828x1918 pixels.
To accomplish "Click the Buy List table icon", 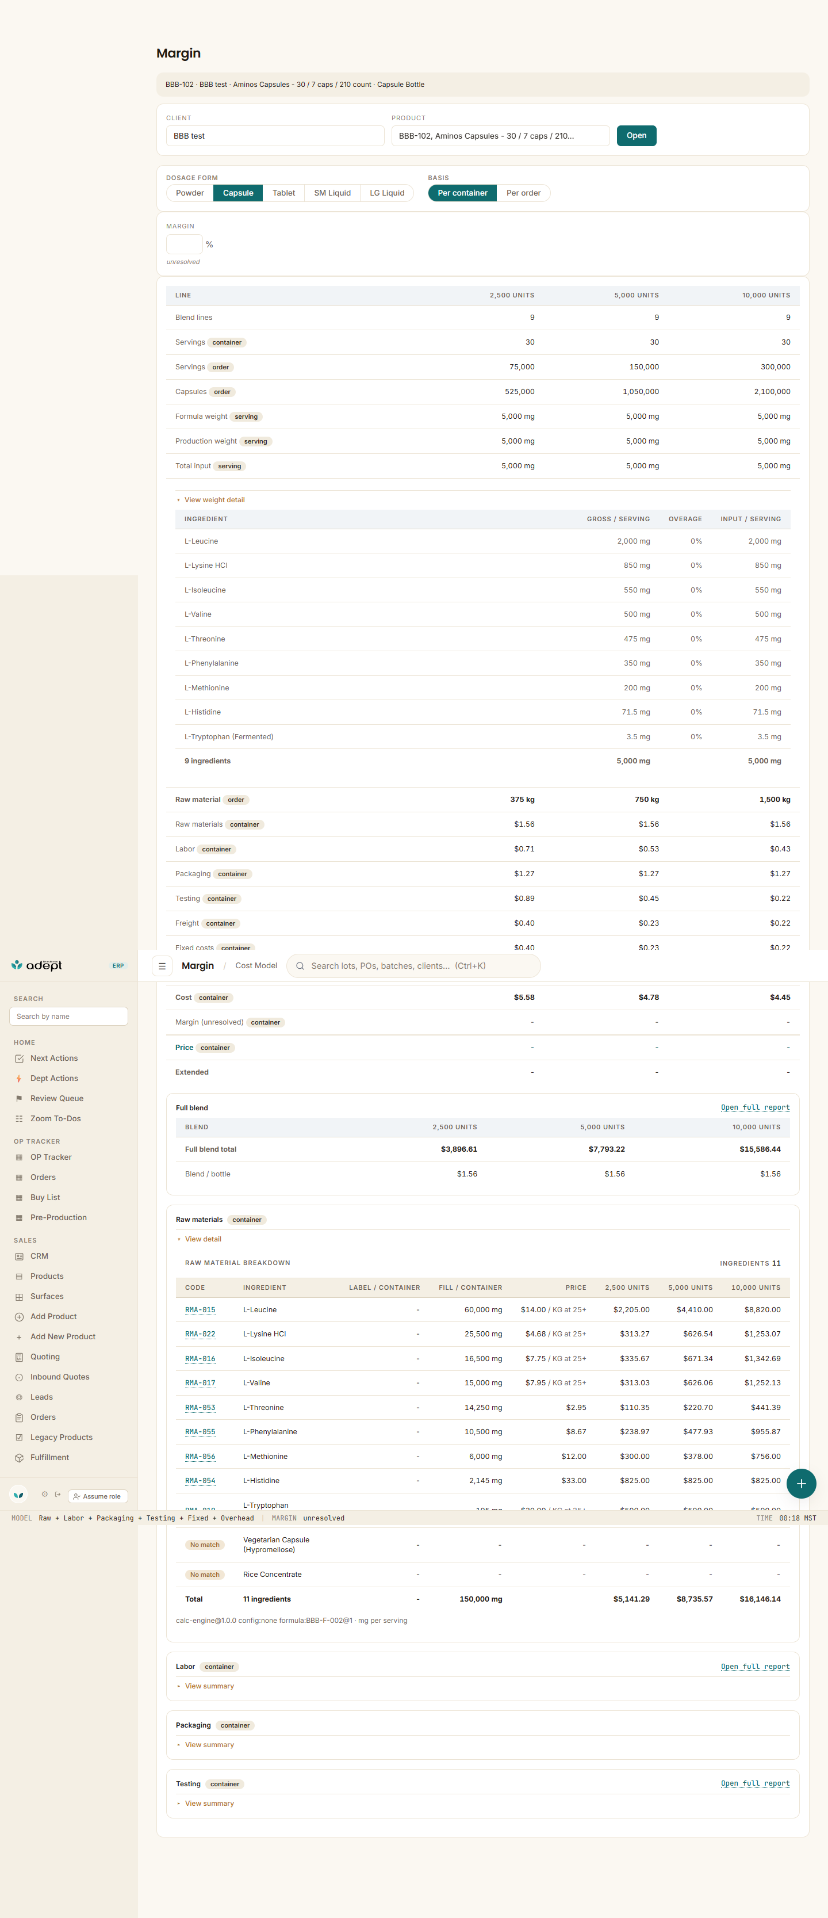I will tap(20, 1197).
